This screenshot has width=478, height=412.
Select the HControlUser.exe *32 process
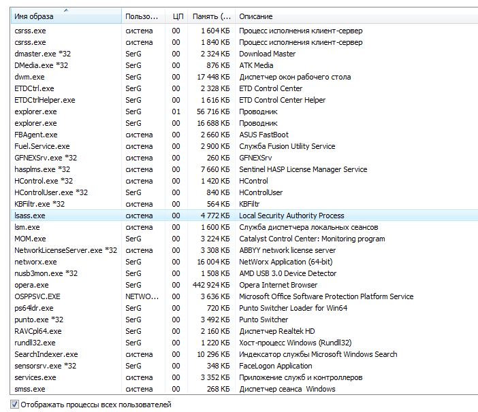click(244, 192)
